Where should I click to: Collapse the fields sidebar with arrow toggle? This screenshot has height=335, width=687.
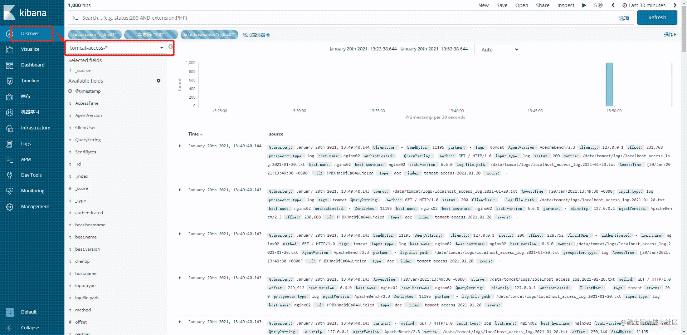(171, 47)
